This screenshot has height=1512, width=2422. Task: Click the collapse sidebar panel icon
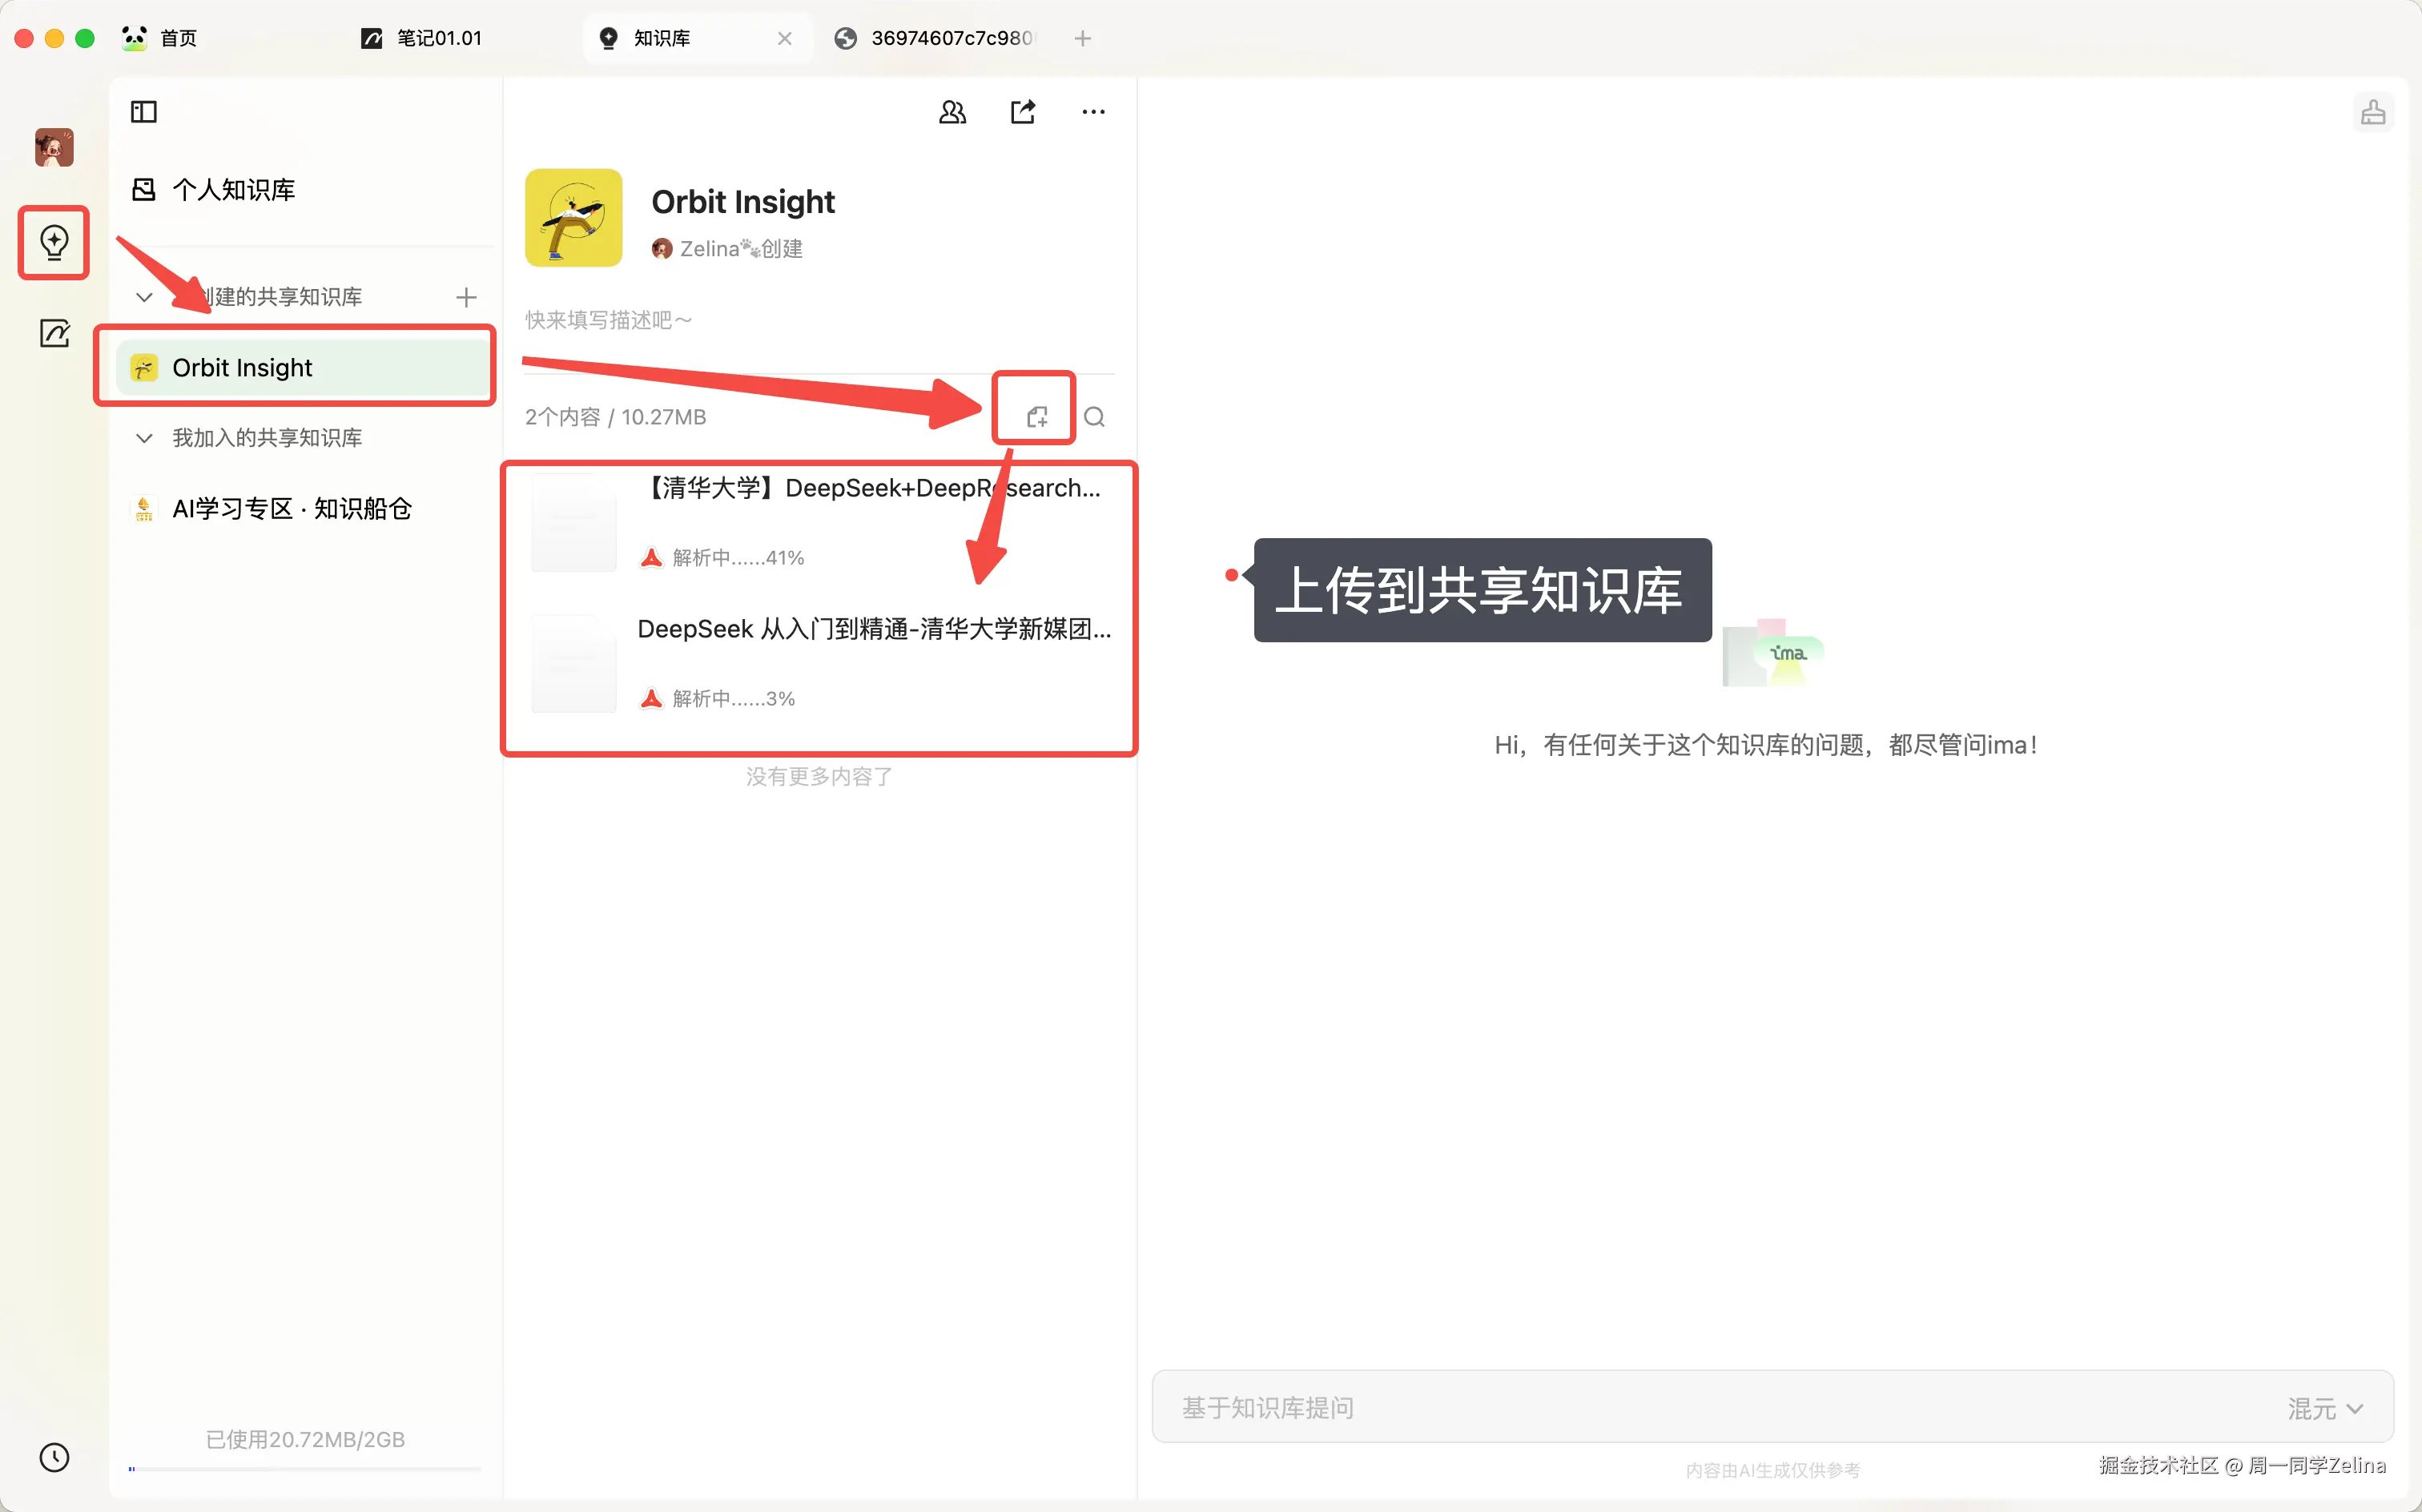pos(143,111)
